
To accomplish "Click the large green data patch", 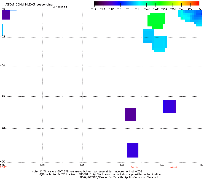I will pos(156,21).
